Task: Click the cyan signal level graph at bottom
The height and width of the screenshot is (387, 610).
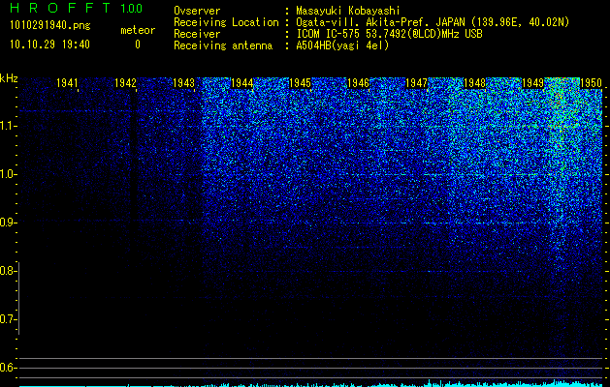Action: (x=311, y=383)
